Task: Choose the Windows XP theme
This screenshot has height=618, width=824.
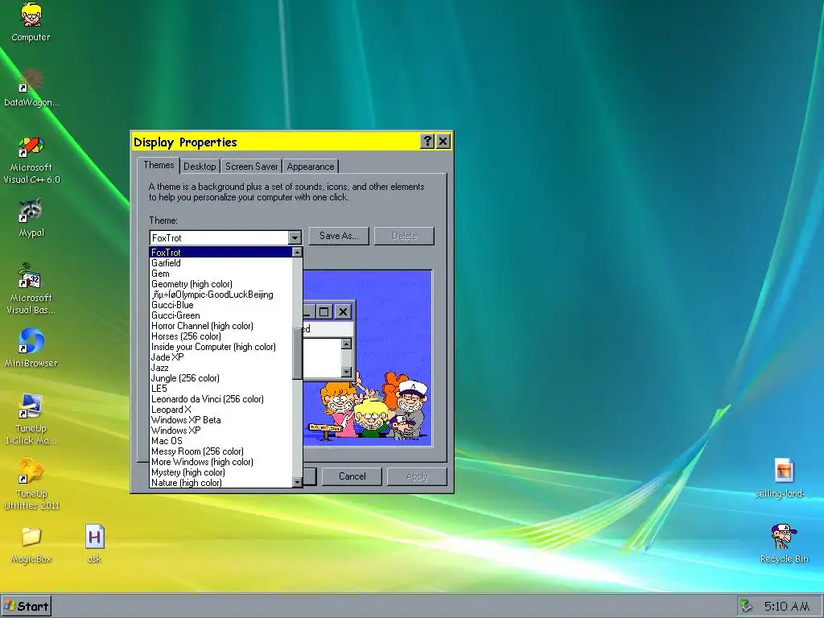Action: point(220,431)
